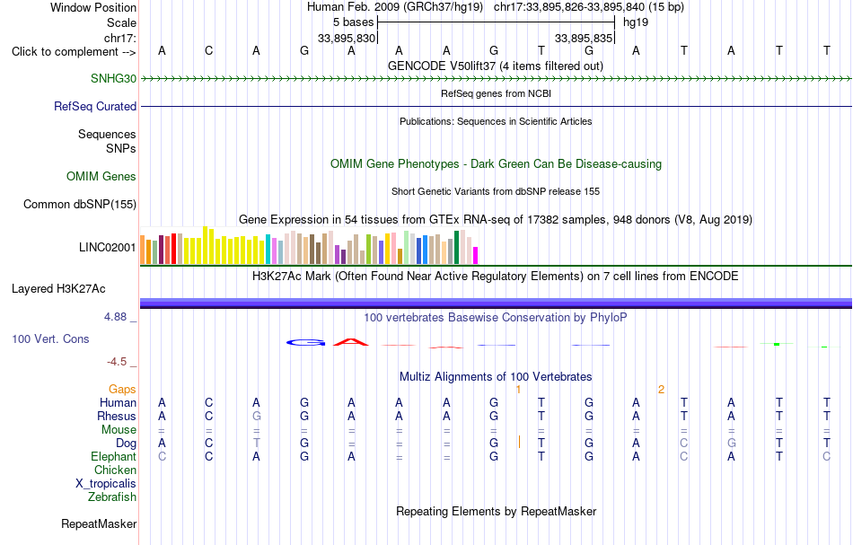Open the GTEx Gene Expression track title
This screenshot has width=853, height=545.
tap(496, 220)
